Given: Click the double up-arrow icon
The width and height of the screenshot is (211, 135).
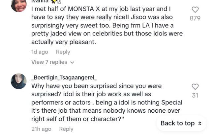Looking at the screenshot, I should click(199, 124).
